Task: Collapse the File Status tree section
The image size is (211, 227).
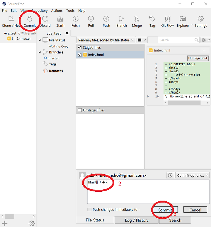Action: (40, 40)
